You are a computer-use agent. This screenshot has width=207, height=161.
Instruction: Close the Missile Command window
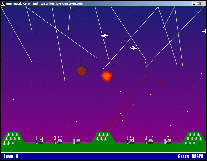point(203,4)
